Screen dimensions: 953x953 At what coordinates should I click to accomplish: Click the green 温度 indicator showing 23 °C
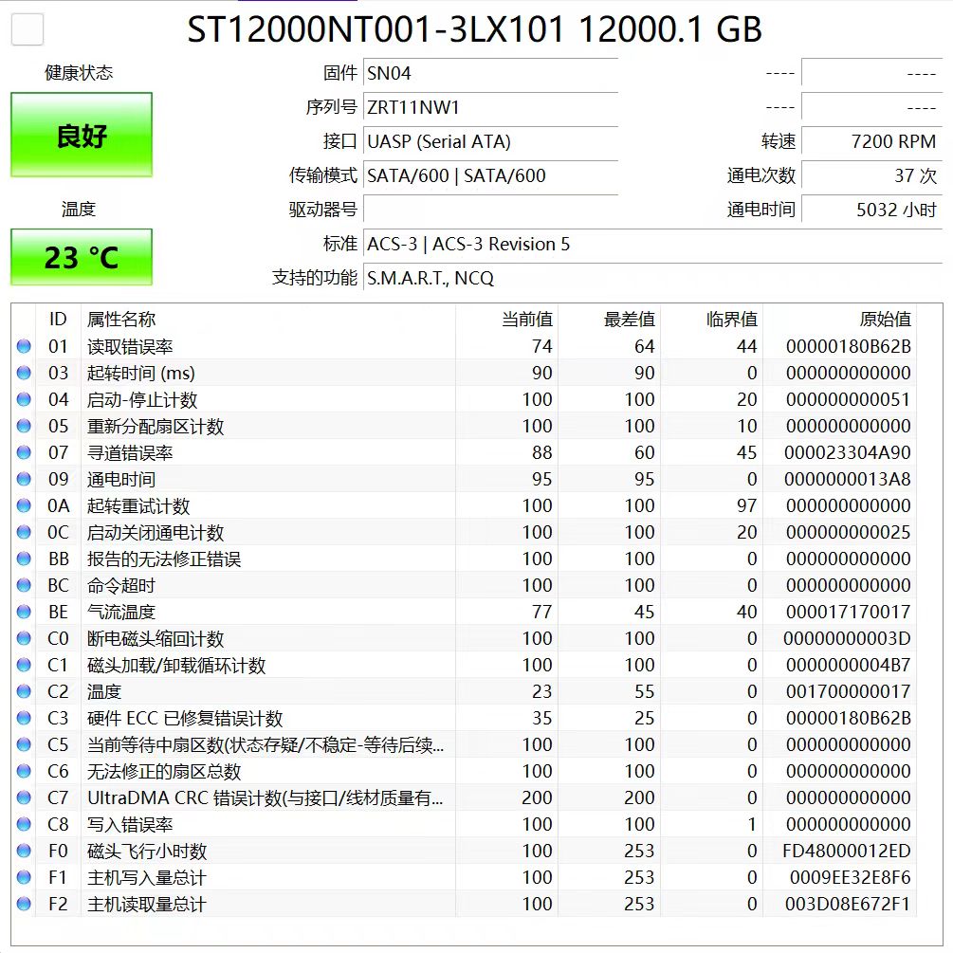[81, 257]
